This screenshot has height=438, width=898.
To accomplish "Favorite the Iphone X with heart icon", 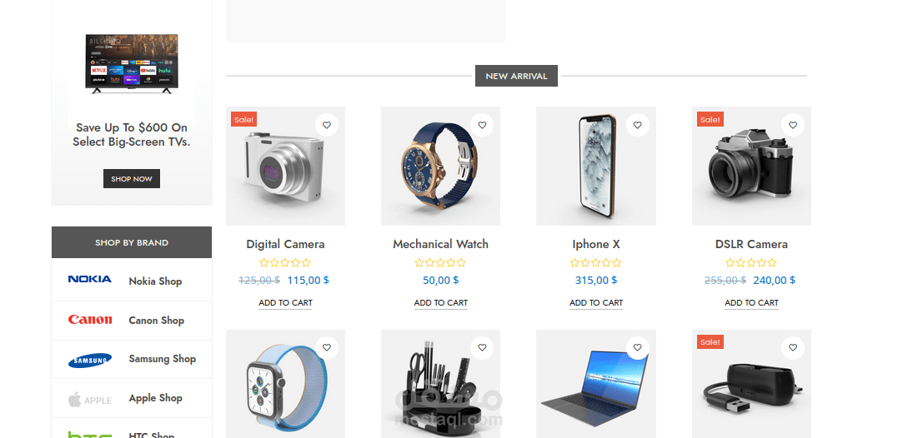I will [637, 125].
